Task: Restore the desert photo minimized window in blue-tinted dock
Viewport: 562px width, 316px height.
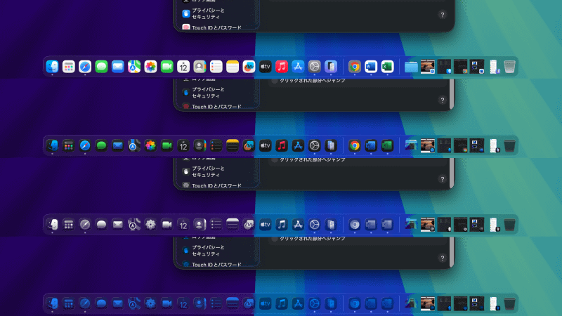Action: (x=428, y=303)
